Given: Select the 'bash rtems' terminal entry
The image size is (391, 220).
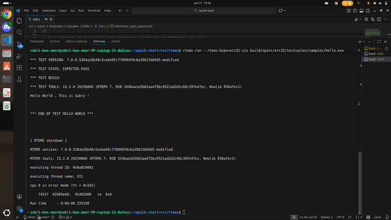Looking at the screenshot, I should (376, 60).
